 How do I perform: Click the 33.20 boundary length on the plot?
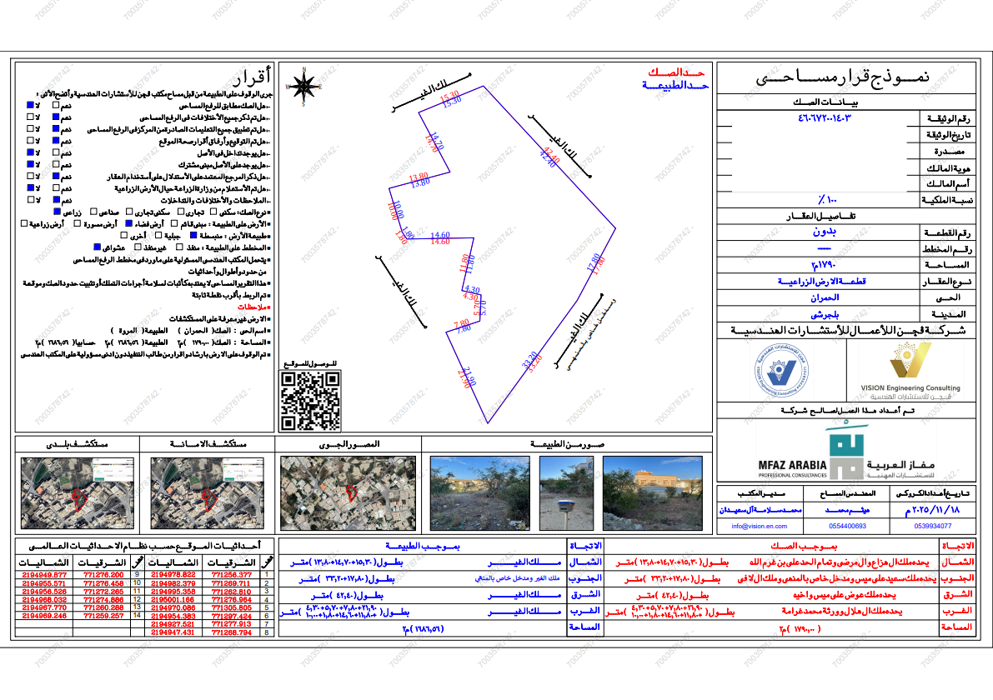tap(531, 361)
